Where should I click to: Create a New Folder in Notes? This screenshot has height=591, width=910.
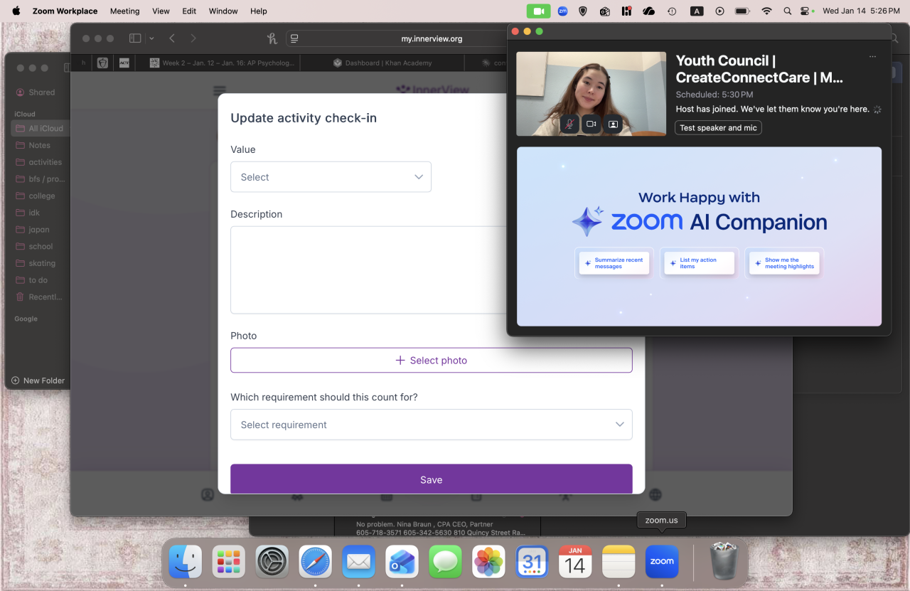[x=38, y=380]
